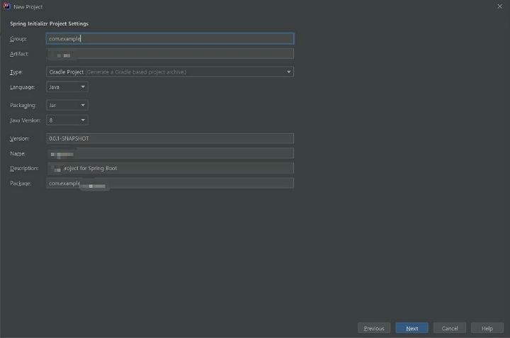
Task: Open the Packaging dropdown showing Jar
Action: tap(67, 105)
